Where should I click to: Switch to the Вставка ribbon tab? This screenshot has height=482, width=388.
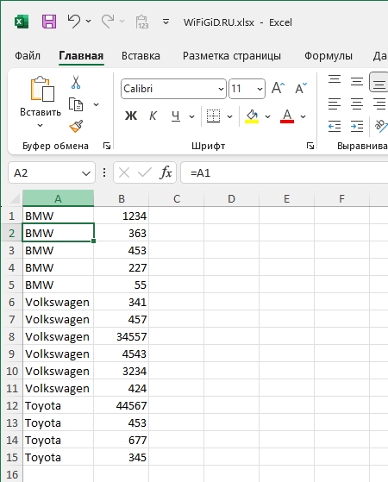pos(141,56)
